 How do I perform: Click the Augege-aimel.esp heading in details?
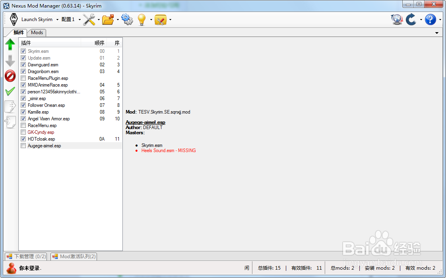[x=145, y=122]
